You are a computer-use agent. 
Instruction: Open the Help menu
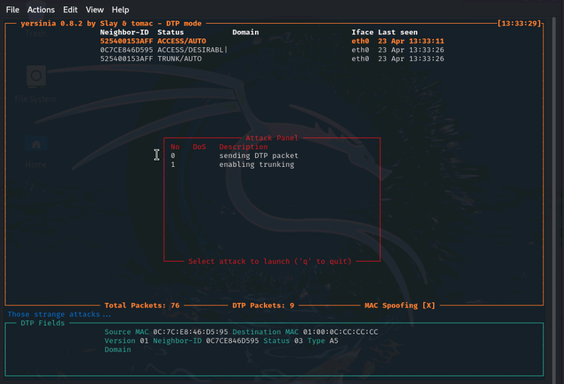121,9
